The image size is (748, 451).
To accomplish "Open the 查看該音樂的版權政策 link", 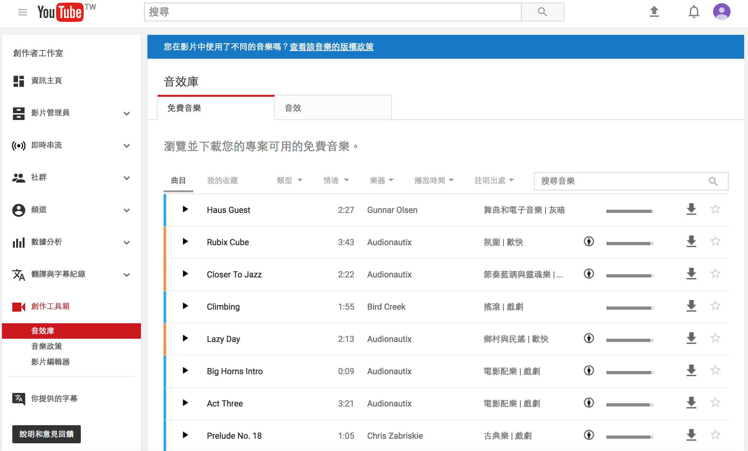I will tap(332, 47).
